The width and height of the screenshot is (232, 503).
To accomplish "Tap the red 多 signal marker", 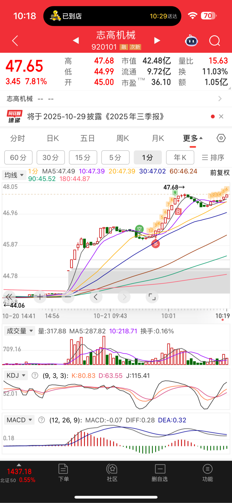I will point(156,243).
